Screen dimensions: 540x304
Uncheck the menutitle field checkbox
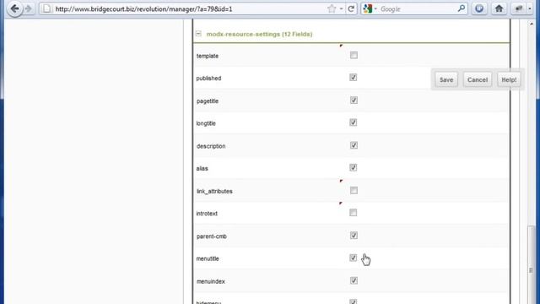point(354,258)
